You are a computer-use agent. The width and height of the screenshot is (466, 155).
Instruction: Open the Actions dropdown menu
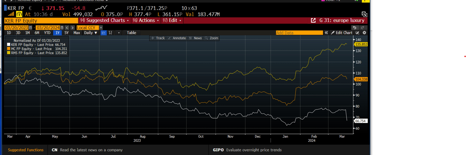146,20
